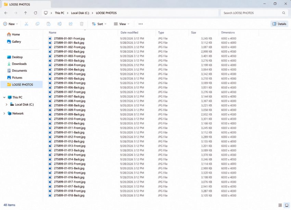Select the LOOSE PHOTOS window tab
Image resolution: width=291 pixels, height=210 pixels.
[x=26, y=4]
